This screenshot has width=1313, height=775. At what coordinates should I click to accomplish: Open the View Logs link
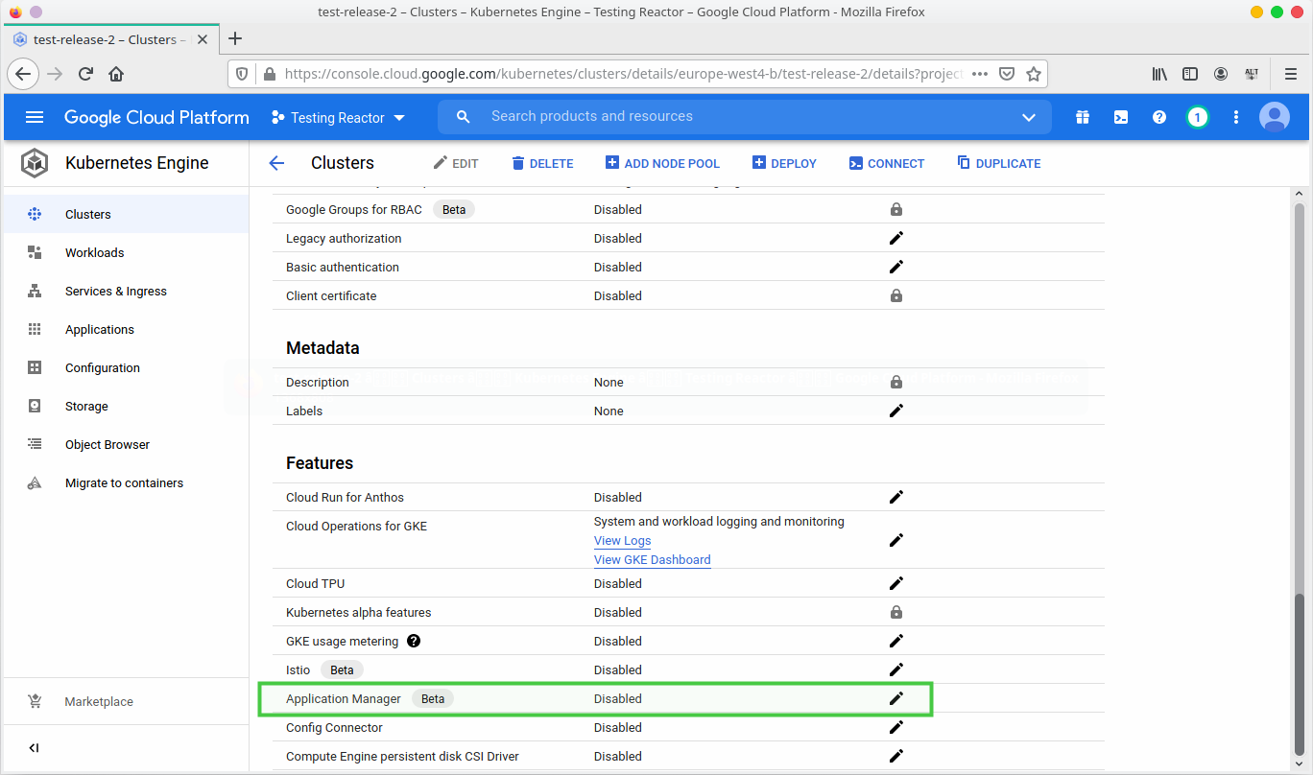(x=622, y=541)
